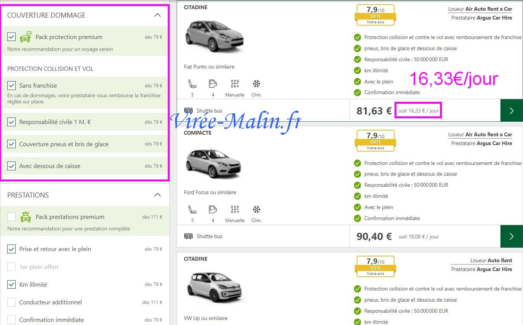Click the Loueur Auto Rent link for VW Up

pyautogui.click(x=491, y=260)
